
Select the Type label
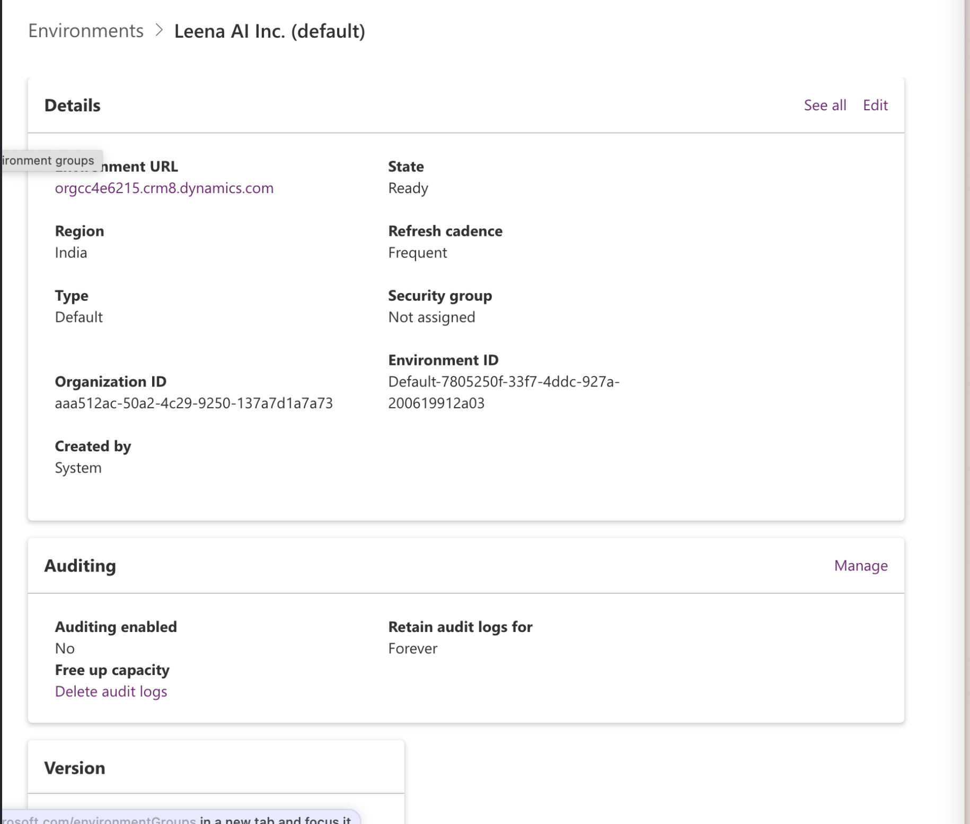click(72, 295)
